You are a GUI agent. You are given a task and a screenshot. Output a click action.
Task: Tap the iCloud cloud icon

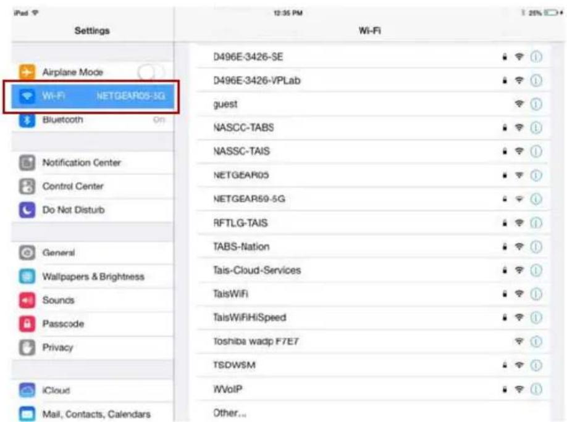point(27,391)
